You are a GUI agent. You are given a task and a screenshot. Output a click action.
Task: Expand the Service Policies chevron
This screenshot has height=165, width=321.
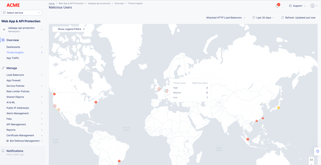point(42,86)
